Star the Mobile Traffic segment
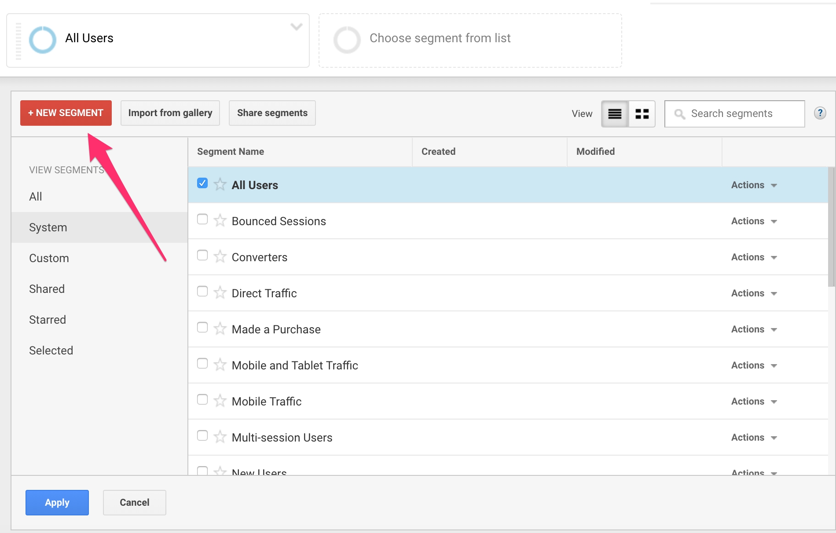This screenshot has height=533, width=836. tap(220, 400)
